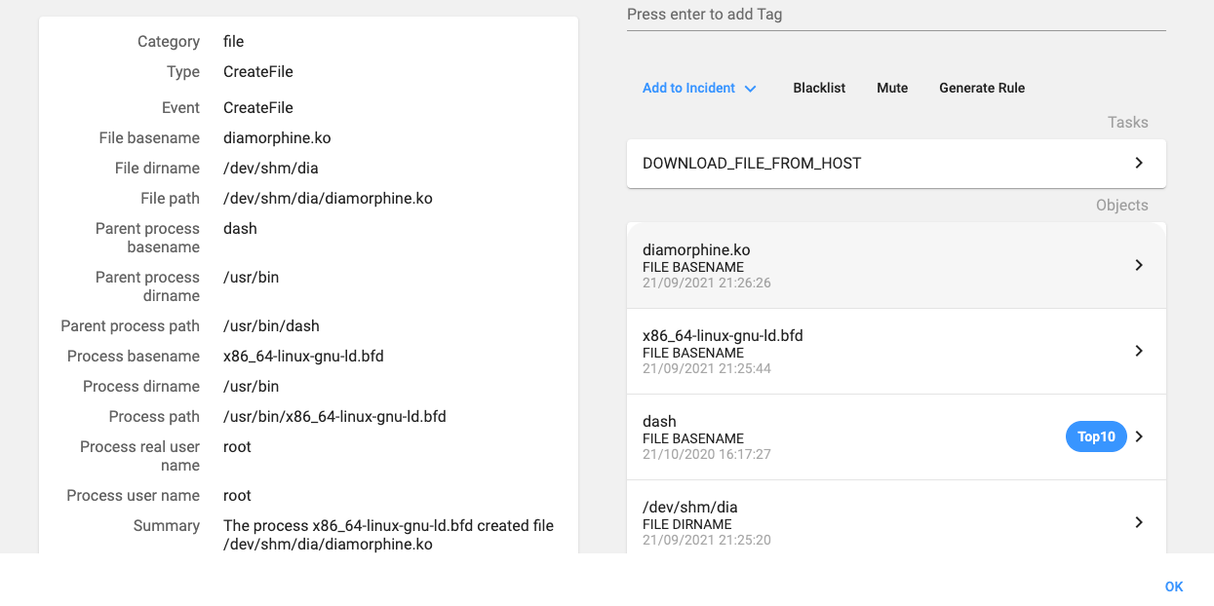Click Generate Rule

pyautogui.click(x=981, y=88)
